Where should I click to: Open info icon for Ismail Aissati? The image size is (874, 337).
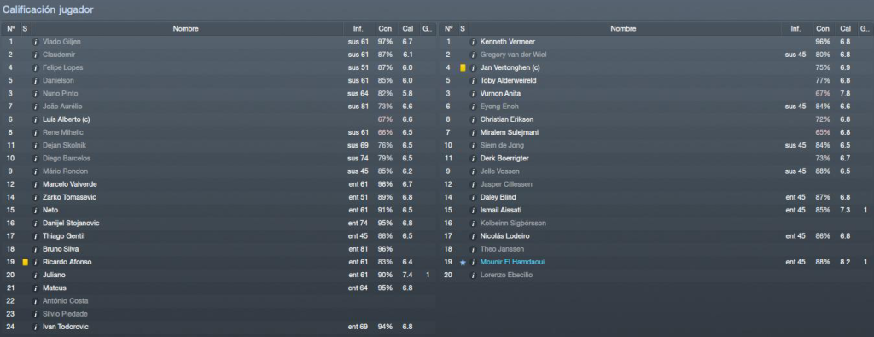click(474, 210)
